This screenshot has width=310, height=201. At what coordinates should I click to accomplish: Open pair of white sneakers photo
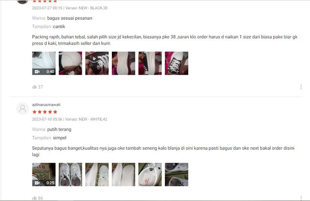70,175
